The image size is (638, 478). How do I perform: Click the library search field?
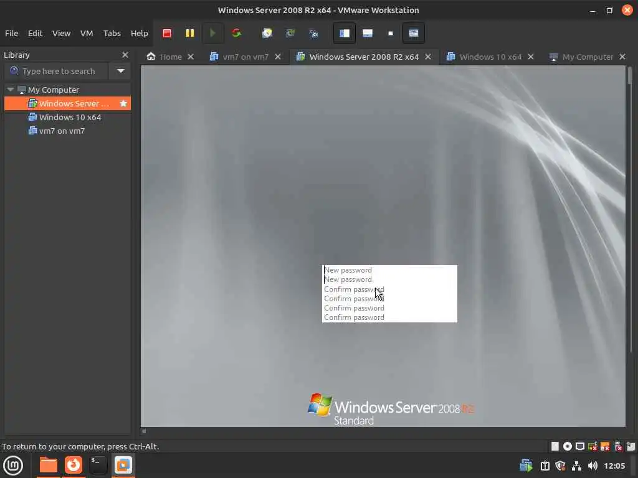57,71
